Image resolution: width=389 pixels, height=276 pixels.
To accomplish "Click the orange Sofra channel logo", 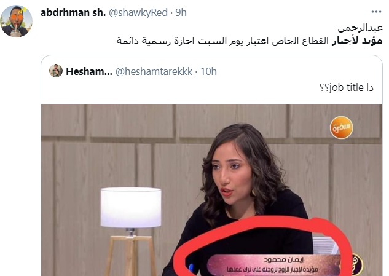I will (341, 128).
